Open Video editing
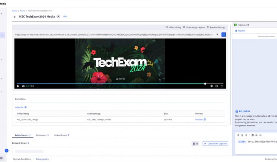This screenshot has width=277, height=162. (173, 28)
